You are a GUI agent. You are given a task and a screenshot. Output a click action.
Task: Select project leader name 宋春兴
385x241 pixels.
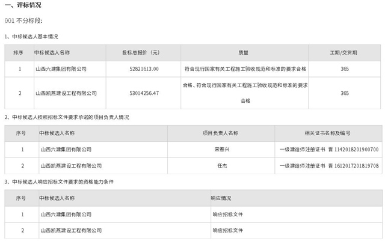(x=222, y=150)
